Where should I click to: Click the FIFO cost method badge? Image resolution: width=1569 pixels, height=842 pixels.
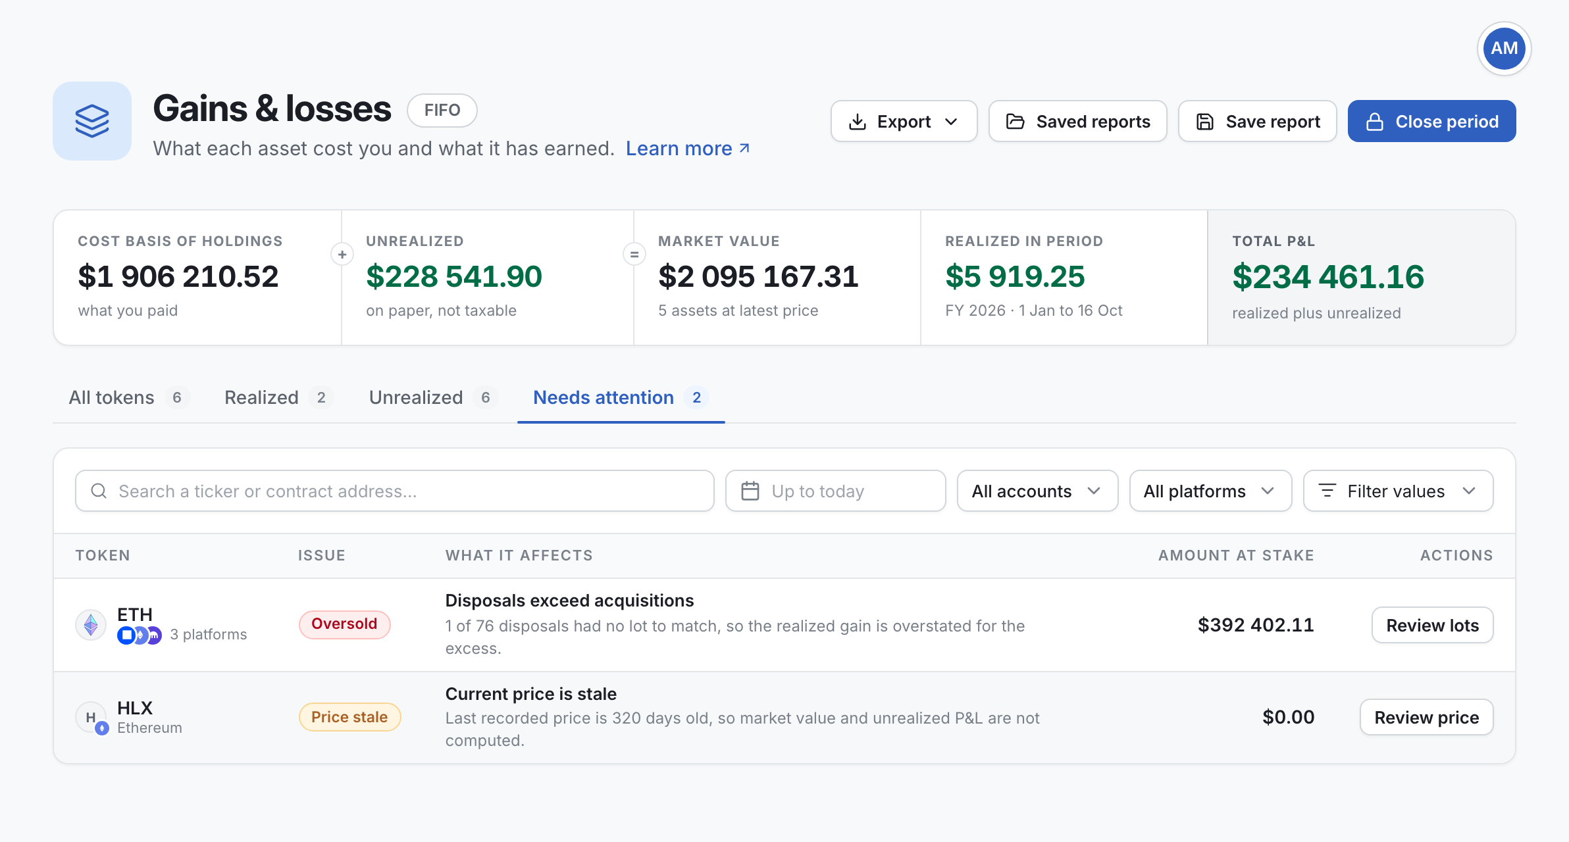click(x=442, y=110)
